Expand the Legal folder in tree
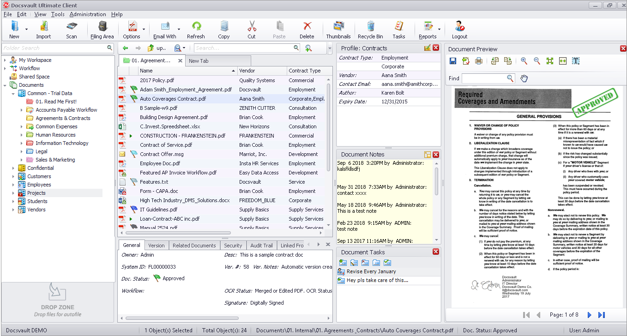Viewport: 627px width, 336px height. click(22, 151)
